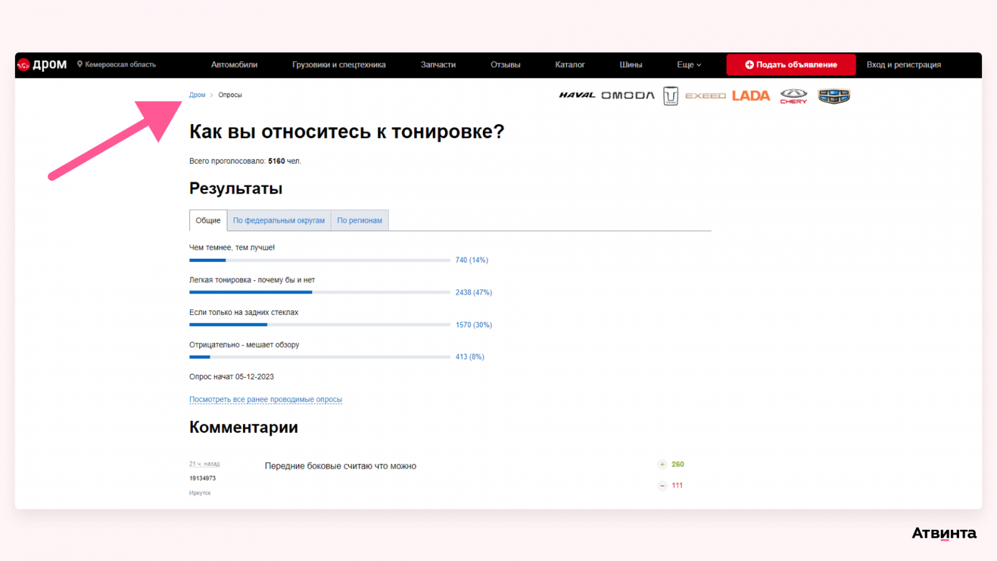Click the comment author city Иркутск
This screenshot has height=561, width=997.
click(200, 493)
